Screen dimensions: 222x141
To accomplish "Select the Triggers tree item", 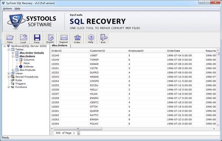I will coord(20,84).
